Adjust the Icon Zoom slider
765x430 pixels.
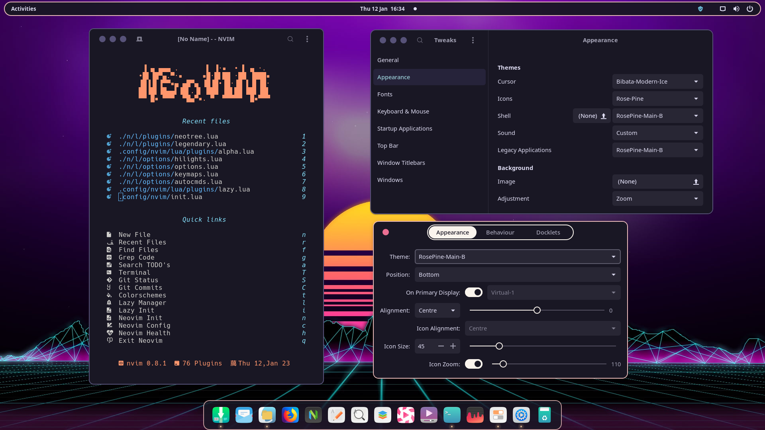coord(549,364)
